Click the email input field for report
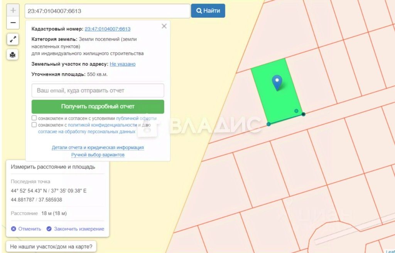 [x=98, y=91]
